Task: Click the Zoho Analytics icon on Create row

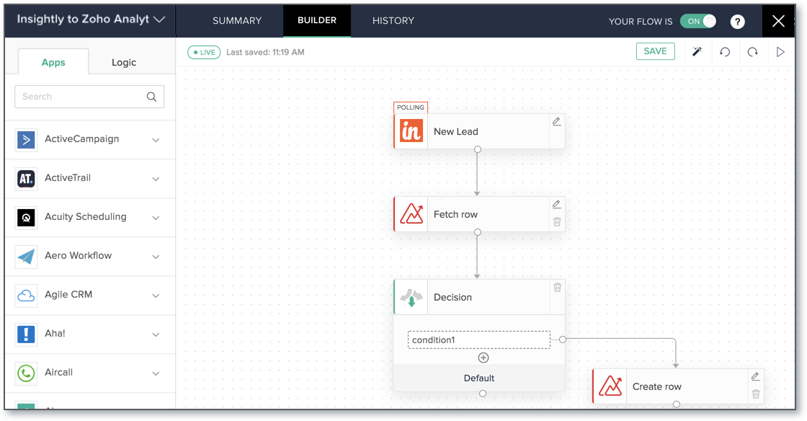Action: point(610,386)
